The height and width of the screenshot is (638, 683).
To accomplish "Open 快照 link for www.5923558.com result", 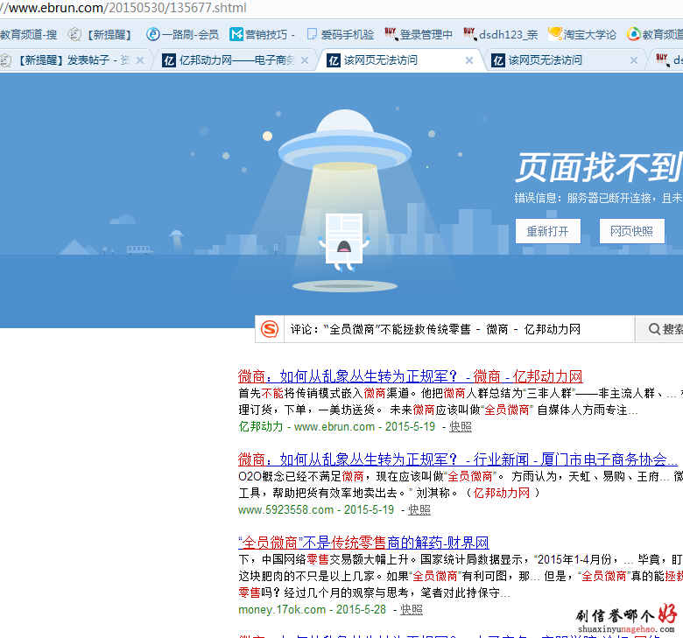I will [419, 509].
